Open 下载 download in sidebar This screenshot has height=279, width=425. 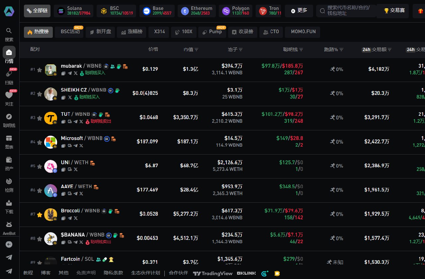click(x=9, y=206)
